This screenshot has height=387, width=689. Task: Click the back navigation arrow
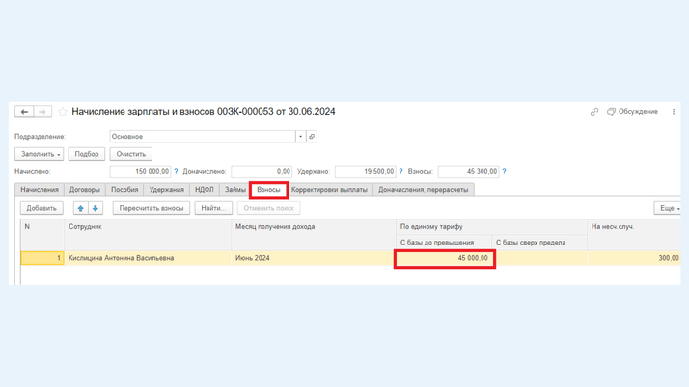coord(24,112)
